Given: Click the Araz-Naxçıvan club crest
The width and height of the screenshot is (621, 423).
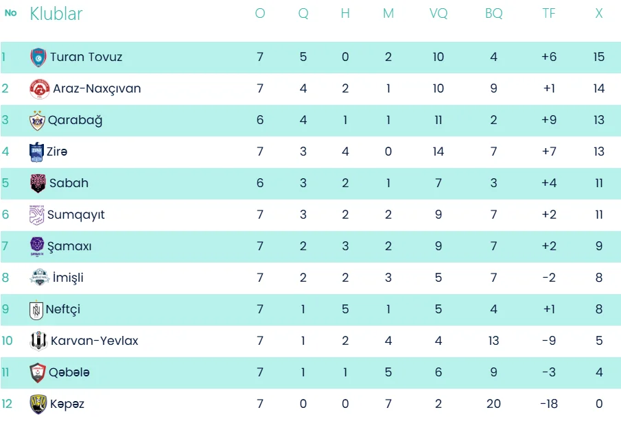Looking at the screenshot, I should click(x=40, y=88).
